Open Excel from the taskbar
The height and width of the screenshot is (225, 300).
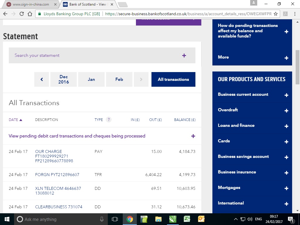(x=187, y=219)
